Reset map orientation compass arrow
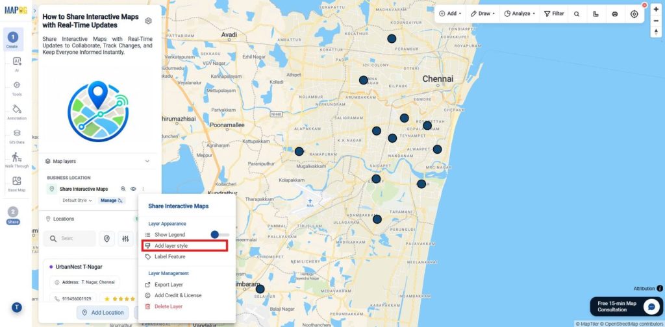The image size is (665, 327). [656, 32]
